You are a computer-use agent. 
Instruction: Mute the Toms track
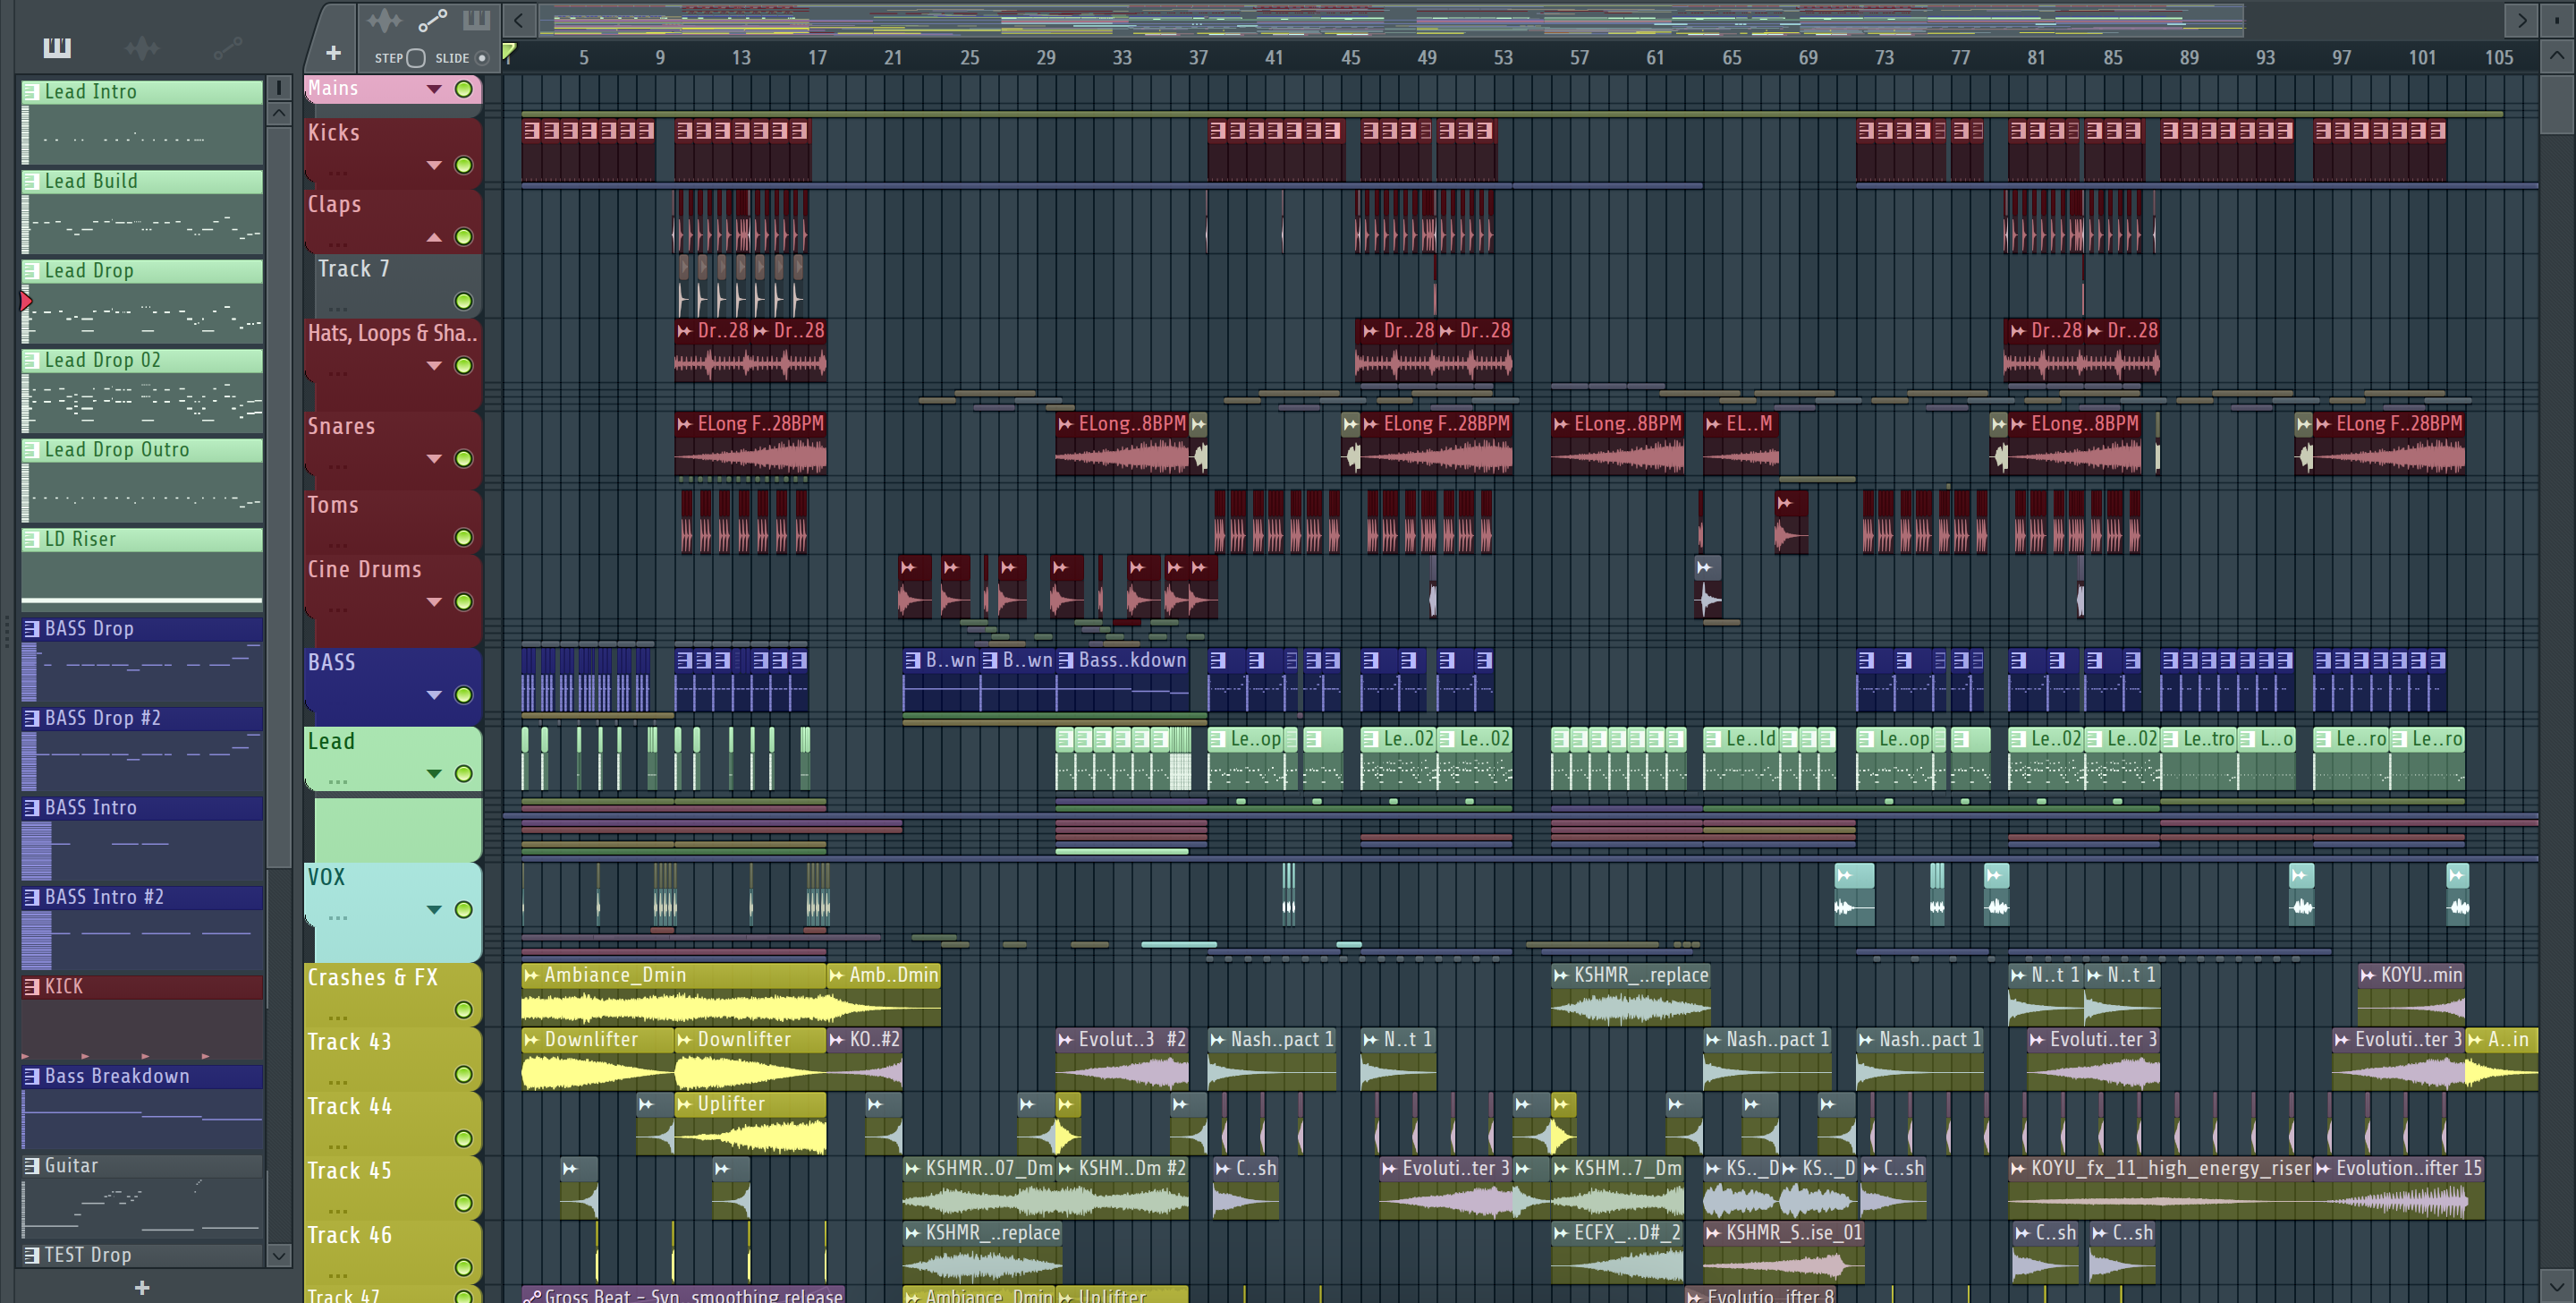click(x=463, y=539)
